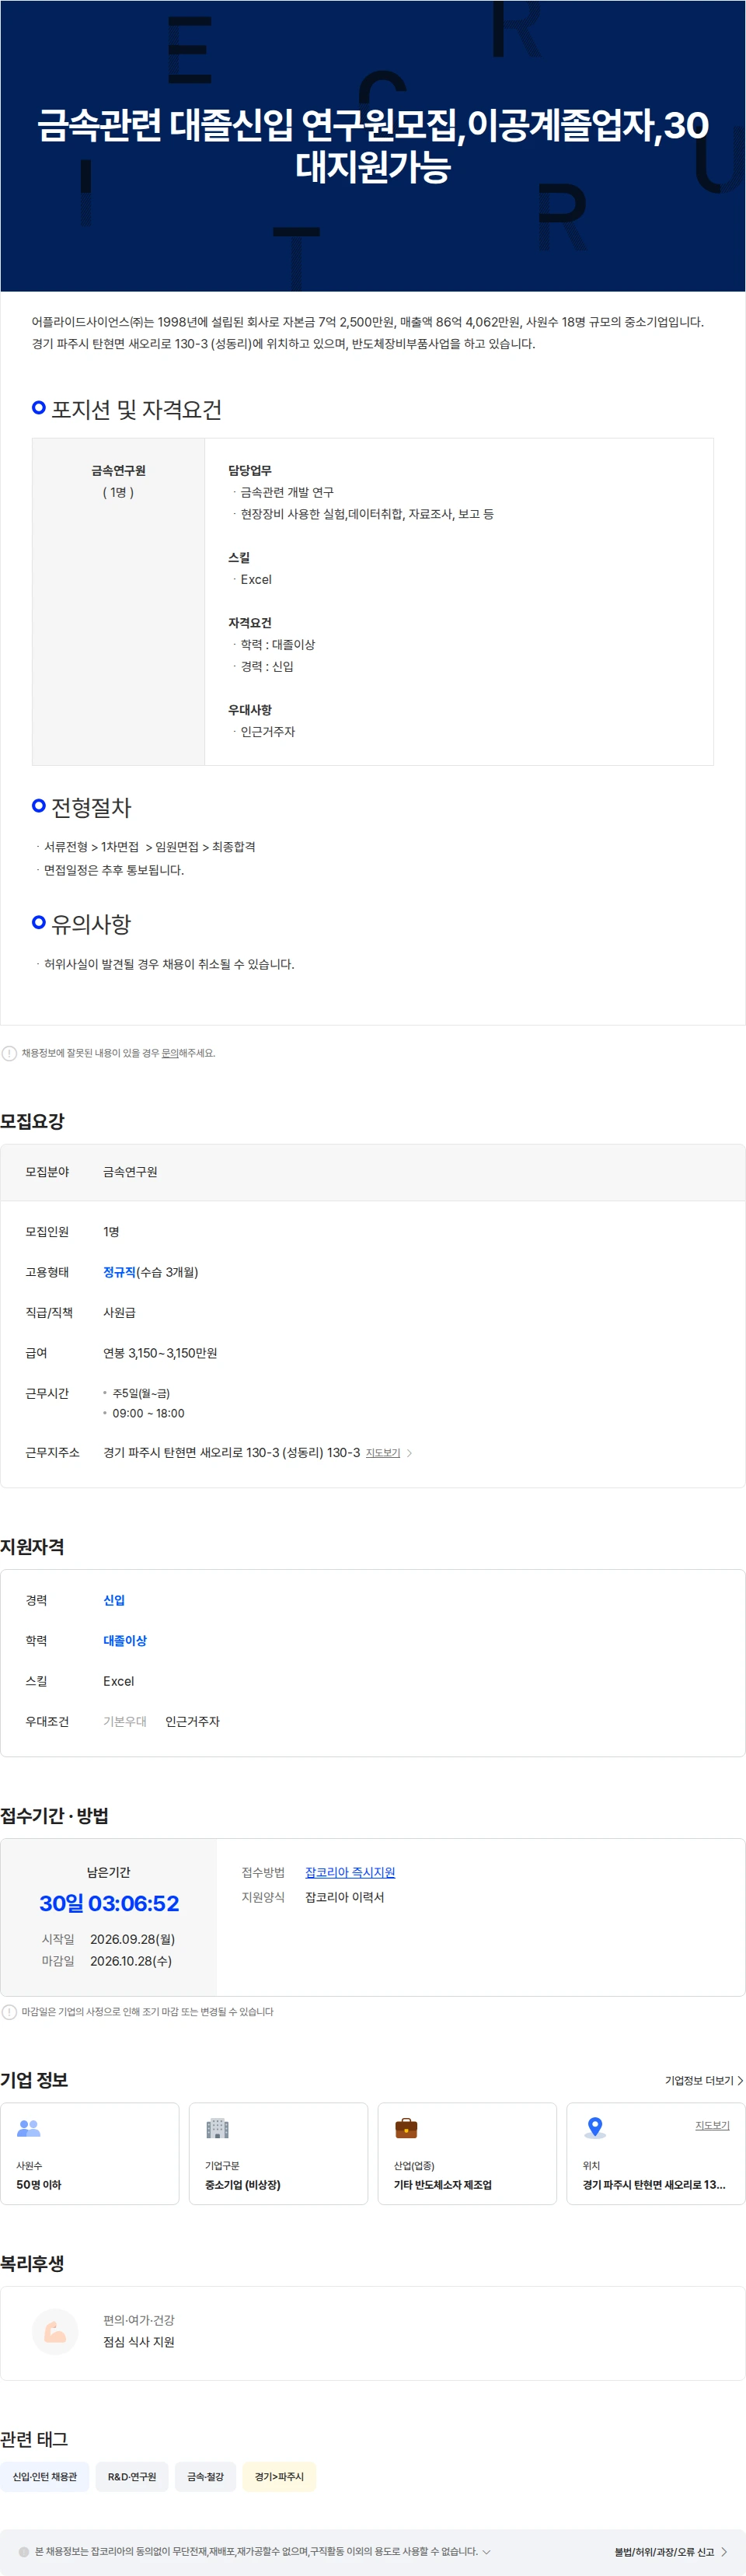Click the salary 연봉 3,150~3,150만원
Image resolution: width=746 pixels, height=2576 pixels.
pyautogui.click(x=160, y=1353)
